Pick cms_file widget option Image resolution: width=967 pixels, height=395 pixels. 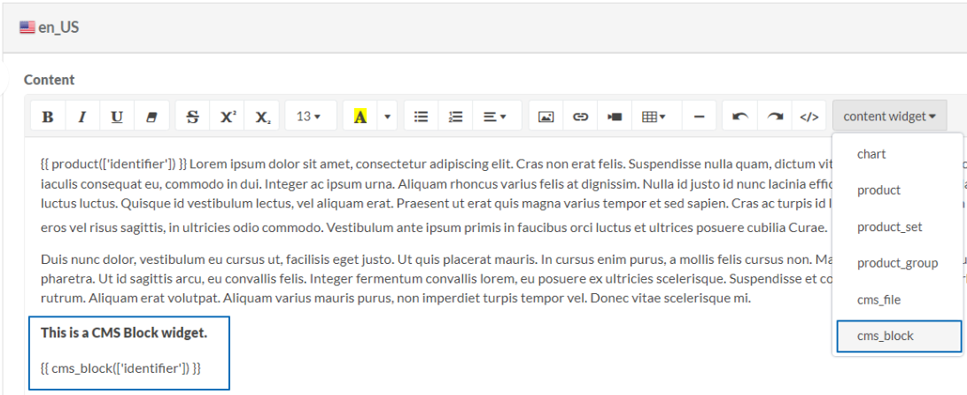click(897, 300)
